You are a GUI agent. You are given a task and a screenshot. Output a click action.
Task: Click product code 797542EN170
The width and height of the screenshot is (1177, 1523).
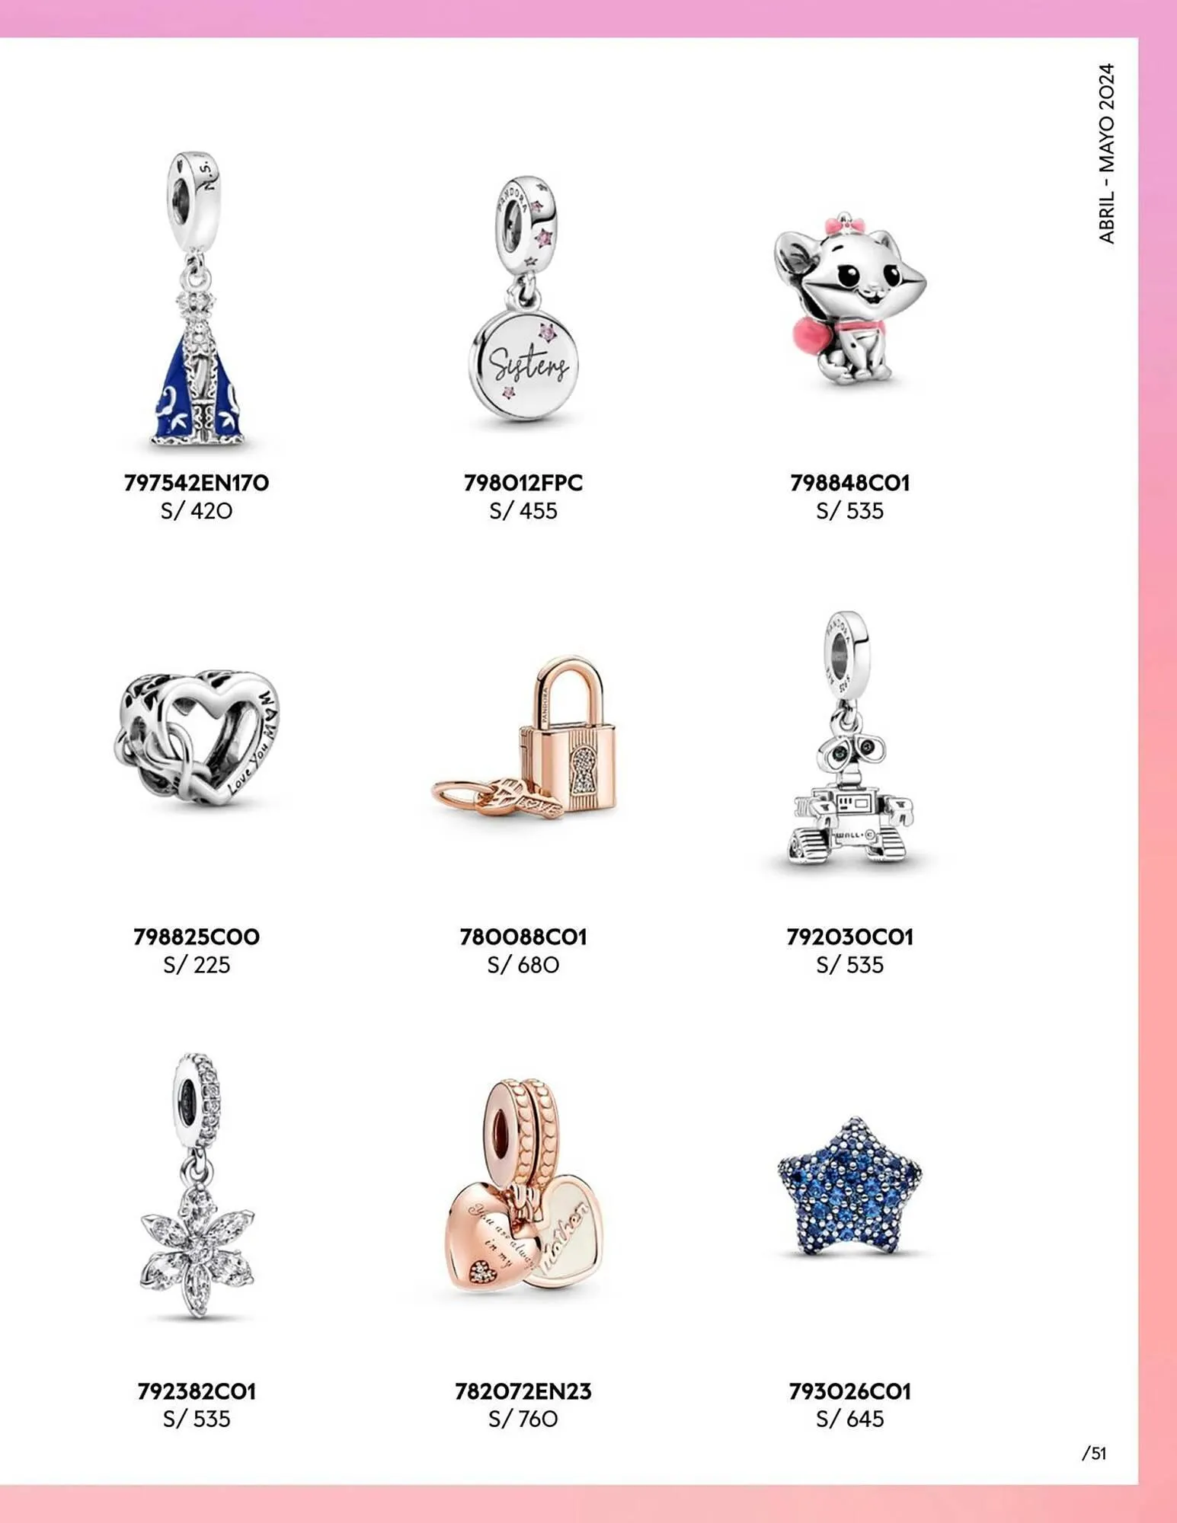tap(197, 483)
